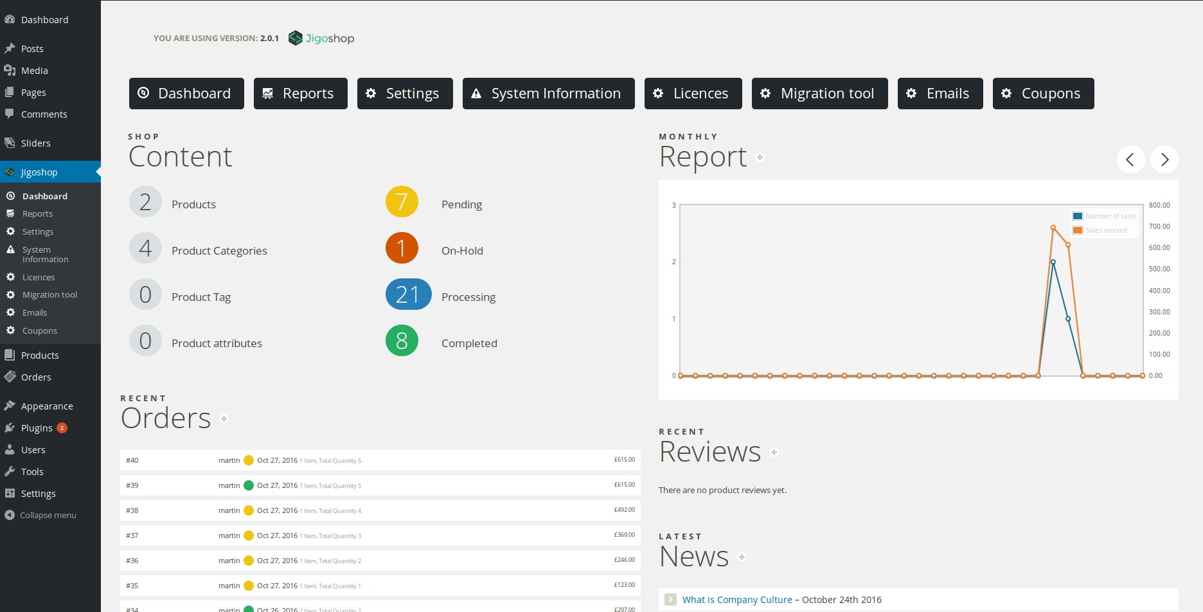Open Migration tool from the top bar
This screenshot has width=1203, height=612.
pyautogui.click(x=819, y=94)
